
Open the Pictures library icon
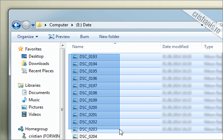24,107
